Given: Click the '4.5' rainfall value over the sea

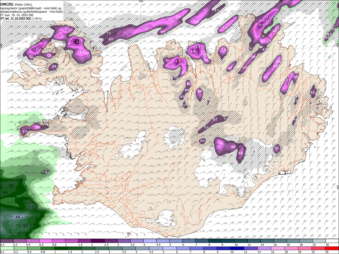Looking at the screenshot, I should pos(17,217).
